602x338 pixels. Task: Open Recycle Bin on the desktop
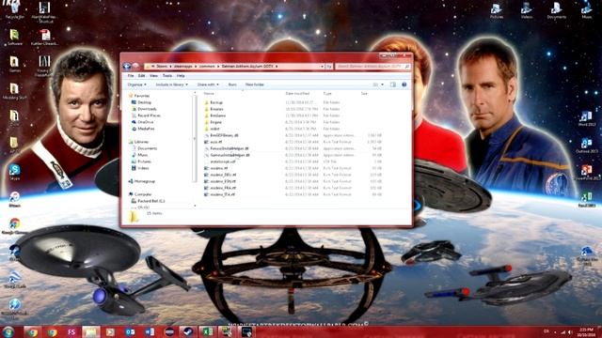(x=14, y=9)
